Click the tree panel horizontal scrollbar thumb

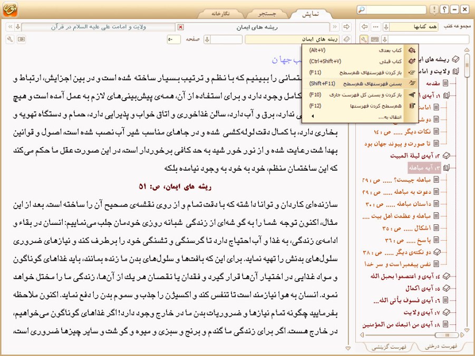[x=447, y=335]
